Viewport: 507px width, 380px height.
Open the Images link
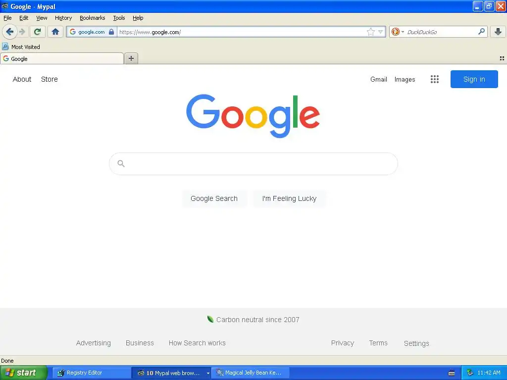tap(405, 79)
